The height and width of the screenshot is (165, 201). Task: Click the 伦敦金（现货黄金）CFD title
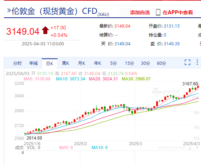[54, 11]
